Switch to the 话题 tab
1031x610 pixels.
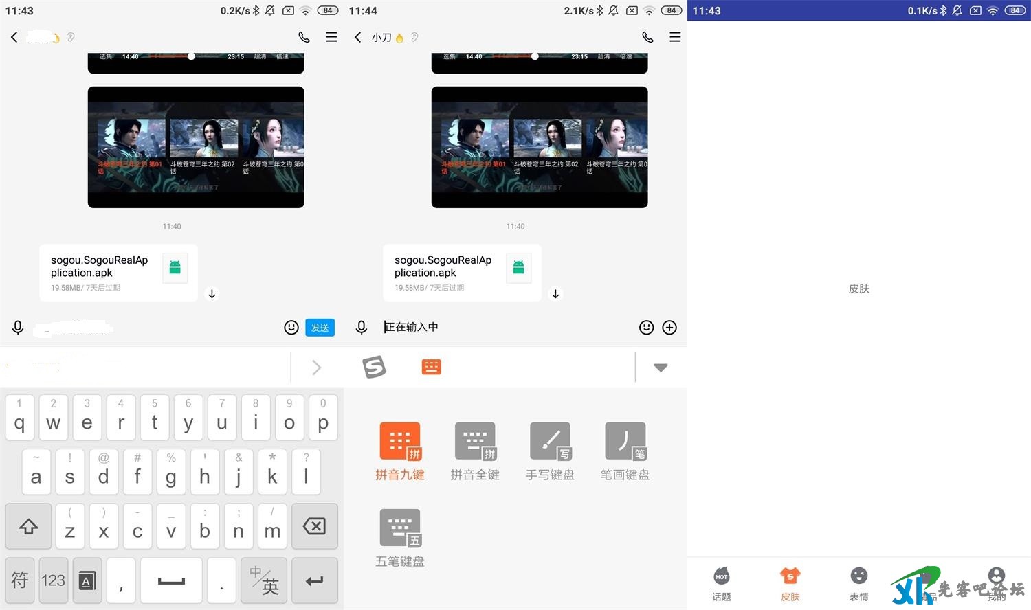click(x=722, y=584)
